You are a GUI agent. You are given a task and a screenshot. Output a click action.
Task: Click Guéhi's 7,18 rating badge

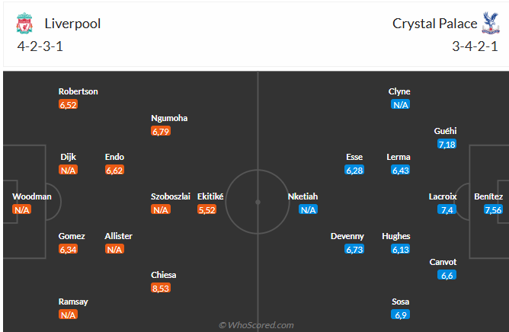click(447, 144)
